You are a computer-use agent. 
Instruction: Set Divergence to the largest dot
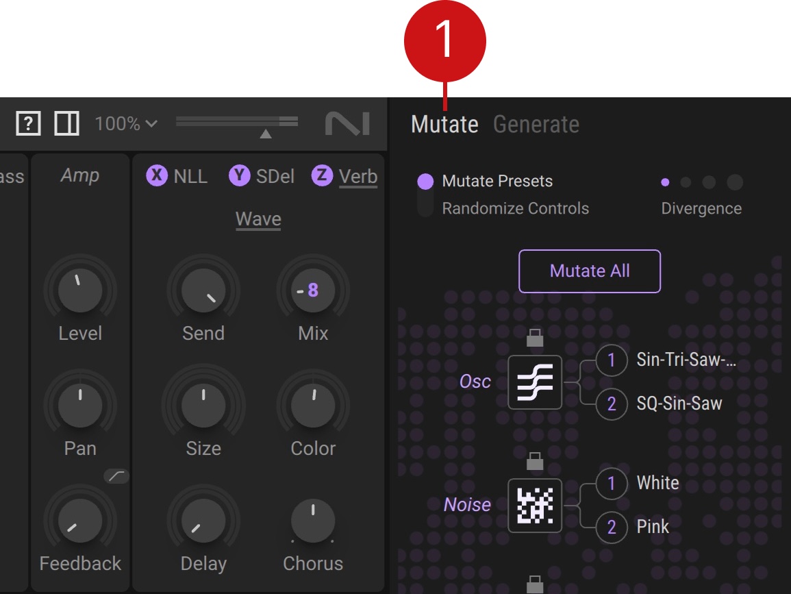point(735,182)
